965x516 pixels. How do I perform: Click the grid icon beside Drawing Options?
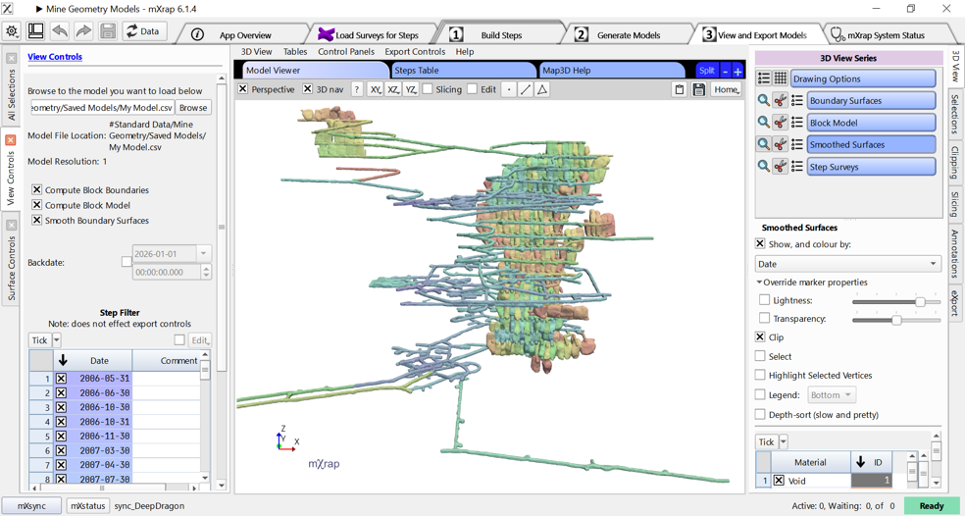pos(781,78)
